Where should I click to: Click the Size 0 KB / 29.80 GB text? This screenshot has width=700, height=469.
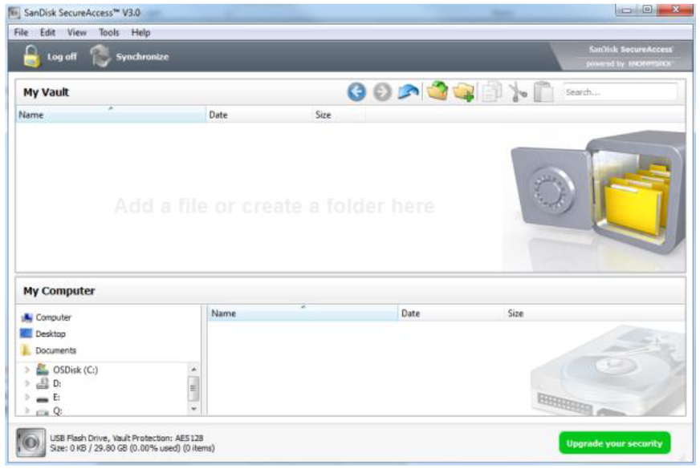[x=132, y=448]
